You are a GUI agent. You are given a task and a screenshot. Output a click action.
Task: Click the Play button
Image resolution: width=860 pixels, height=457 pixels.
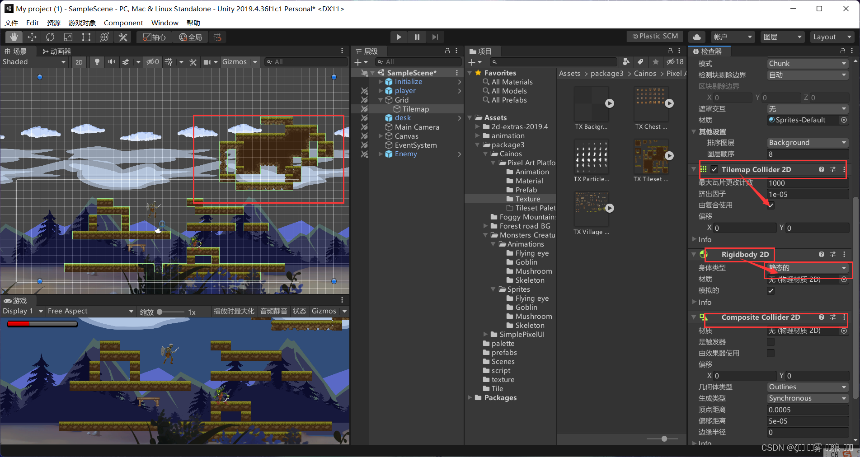[x=399, y=37]
